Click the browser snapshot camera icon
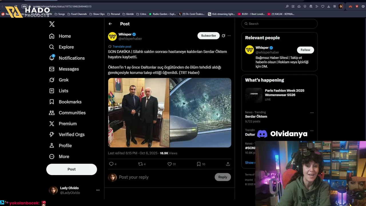 pyautogui.click(x=299, y=6)
